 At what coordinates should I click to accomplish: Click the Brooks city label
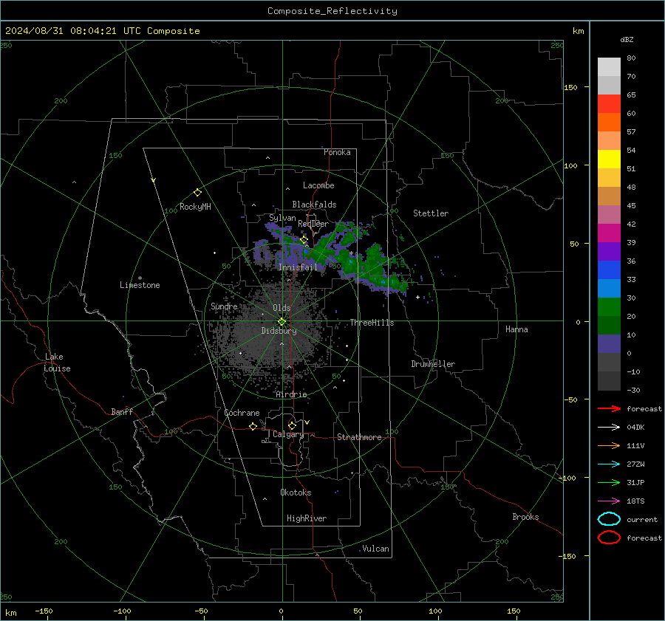point(525,517)
